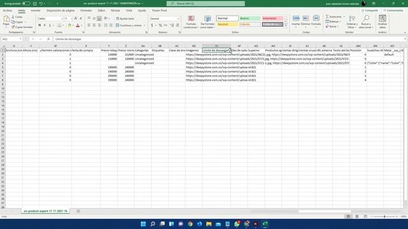Switch to Disposición de página tab
The height and width of the screenshot is (229, 408).
point(61,11)
